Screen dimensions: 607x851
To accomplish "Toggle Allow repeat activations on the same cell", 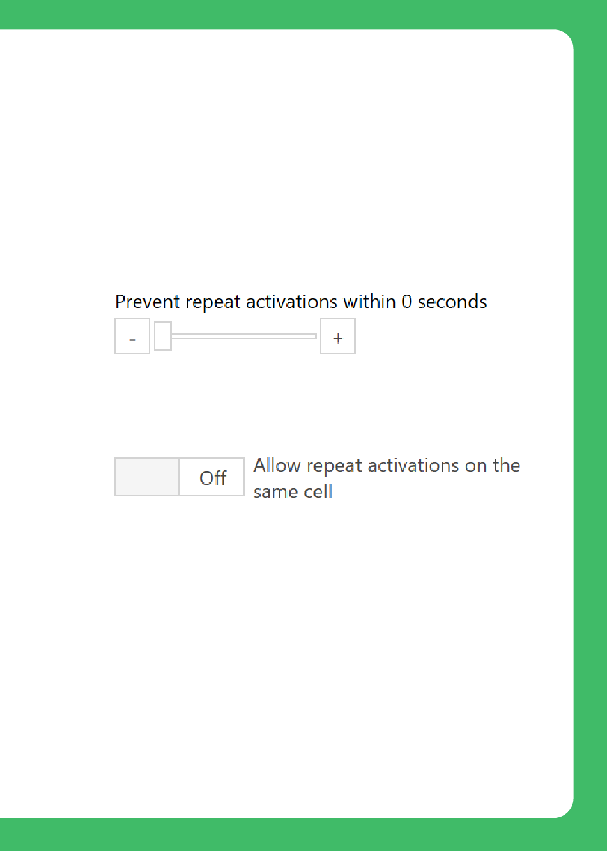I will pos(180,477).
